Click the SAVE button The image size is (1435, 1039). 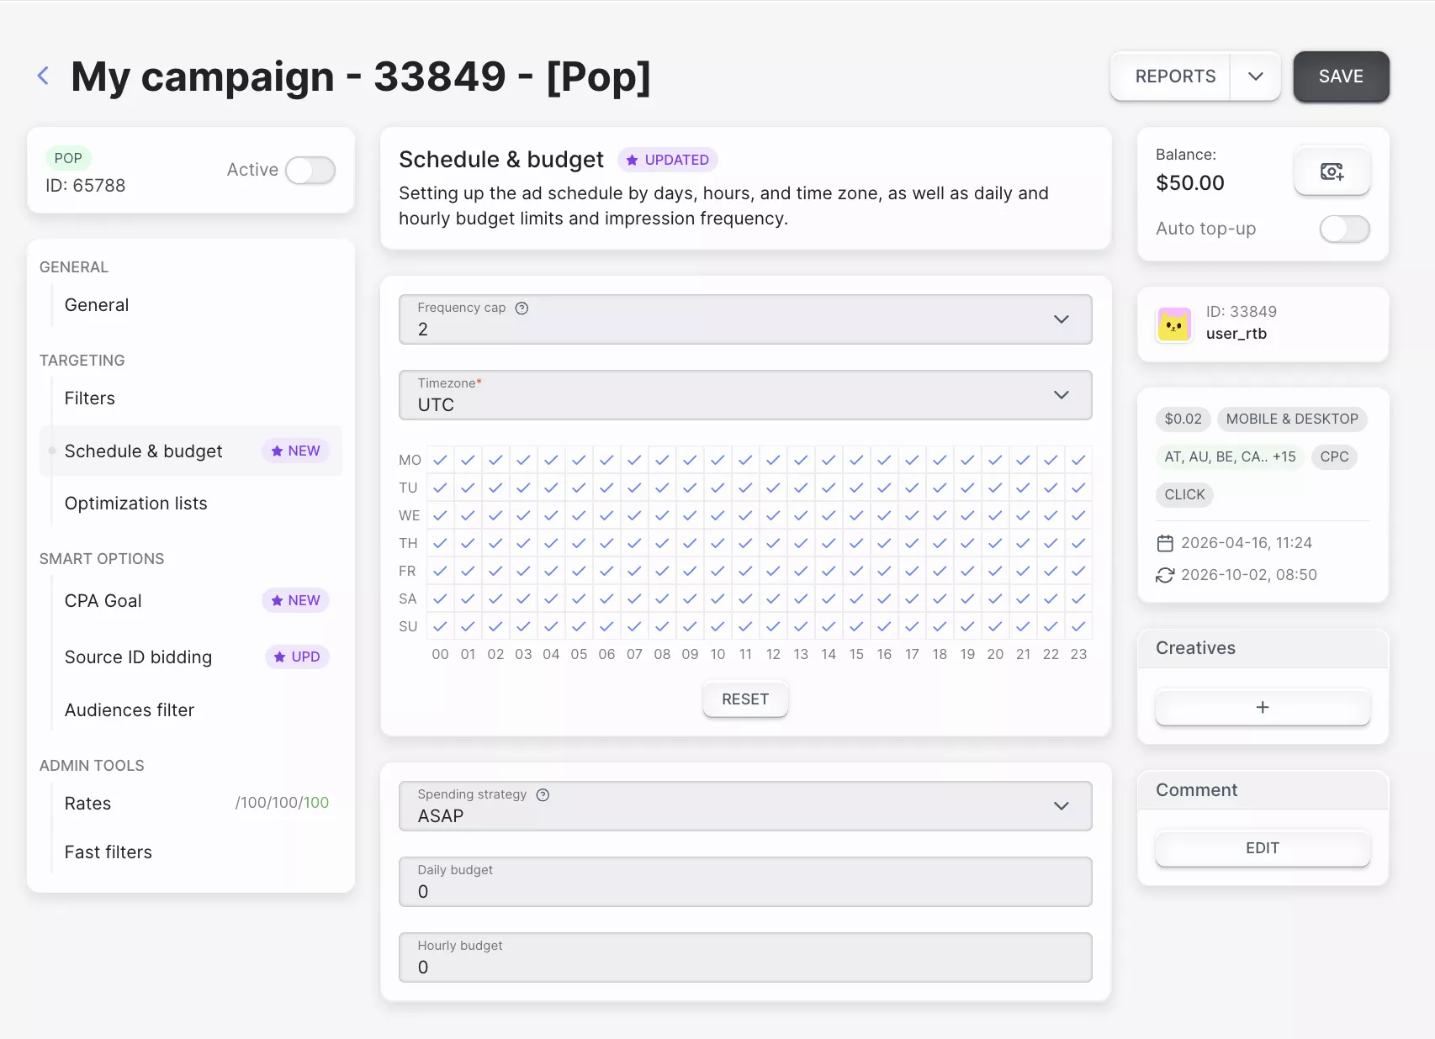1341,76
